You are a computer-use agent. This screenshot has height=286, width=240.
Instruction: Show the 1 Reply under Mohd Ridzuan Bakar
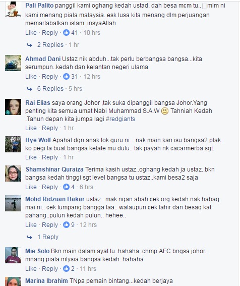[48, 237]
